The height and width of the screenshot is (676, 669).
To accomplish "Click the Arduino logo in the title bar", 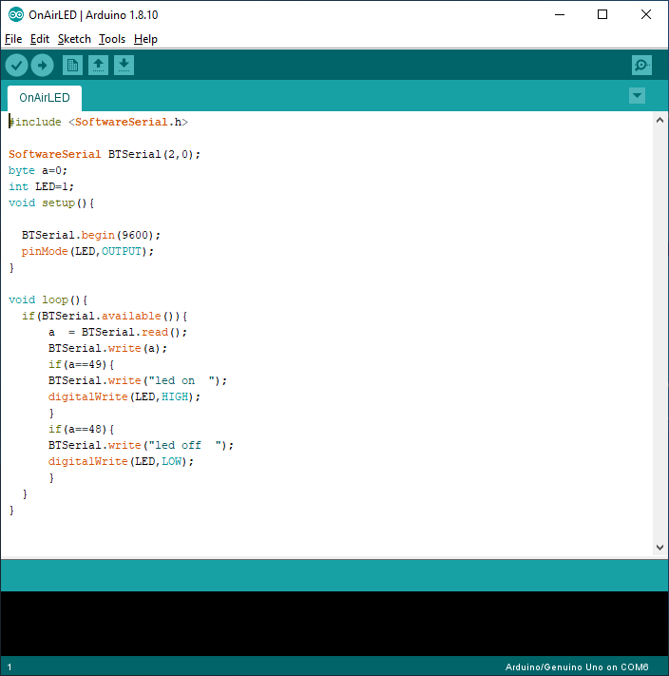I will click(x=16, y=14).
